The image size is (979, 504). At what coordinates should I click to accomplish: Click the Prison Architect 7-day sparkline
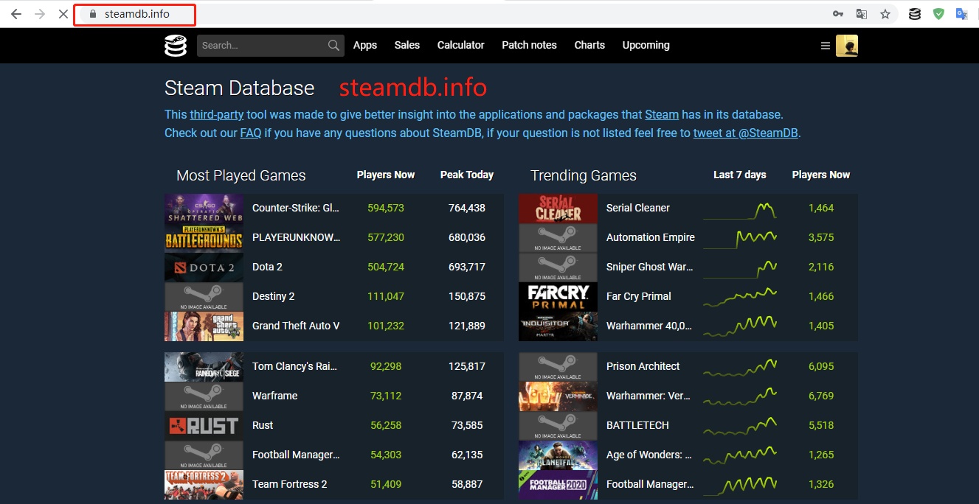click(x=740, y=367)
